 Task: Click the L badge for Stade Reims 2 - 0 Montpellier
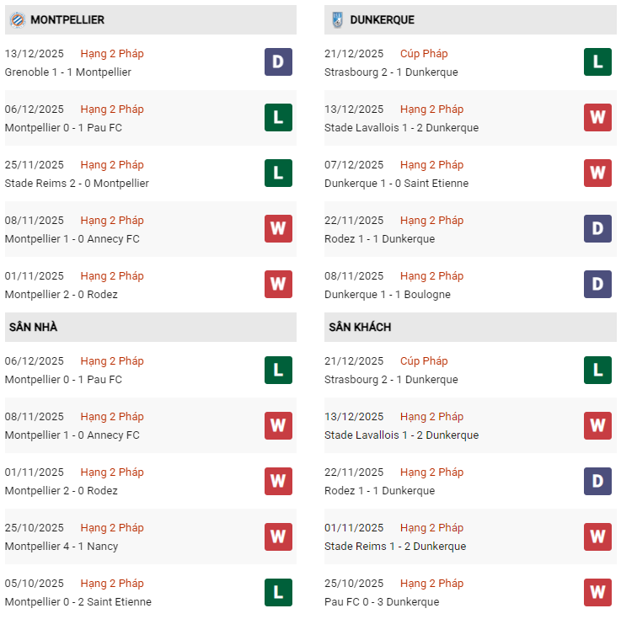278,173
